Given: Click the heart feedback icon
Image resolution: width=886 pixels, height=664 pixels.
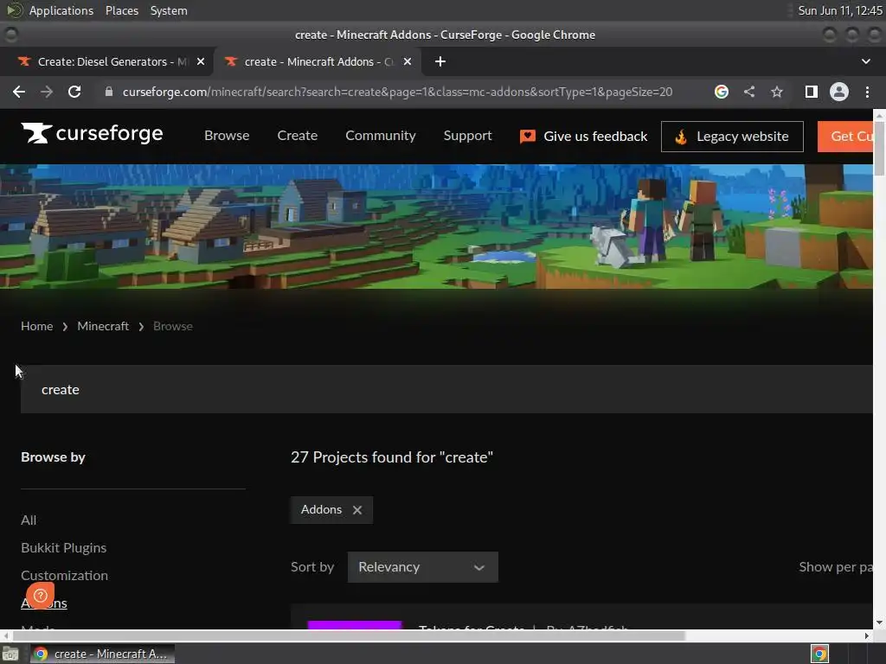Looking at the screenshot, I should (x=527, y=137).
